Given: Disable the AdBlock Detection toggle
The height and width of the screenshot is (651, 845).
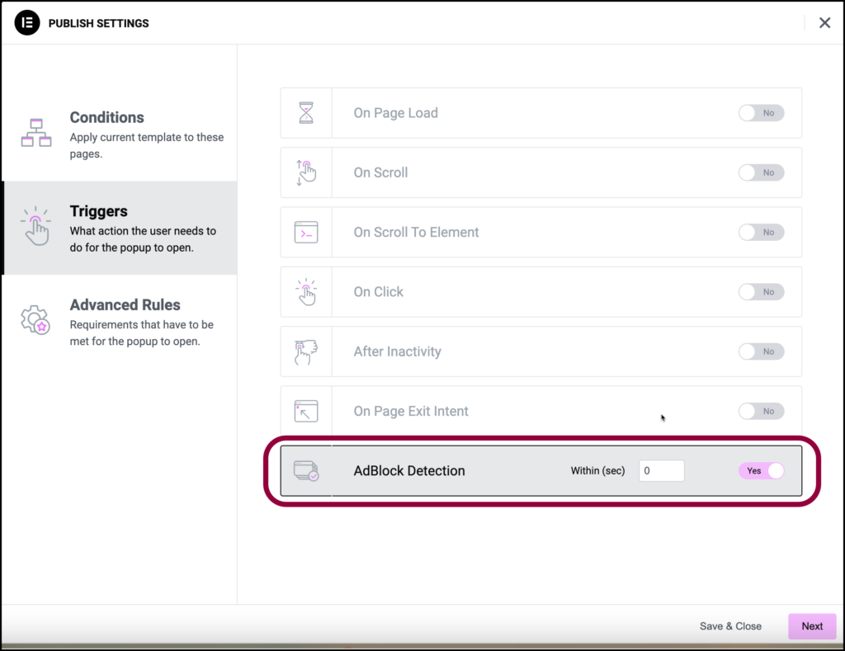Looking at the screenshot, I should [760, 470].
